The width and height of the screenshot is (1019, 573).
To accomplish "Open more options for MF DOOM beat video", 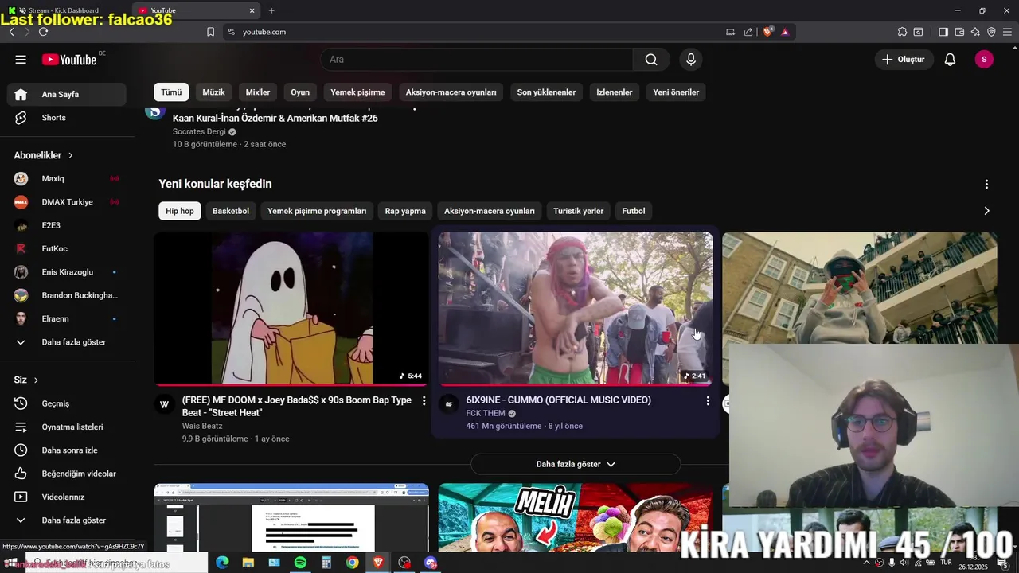I will pyautogui.click(x=424, y=401).
